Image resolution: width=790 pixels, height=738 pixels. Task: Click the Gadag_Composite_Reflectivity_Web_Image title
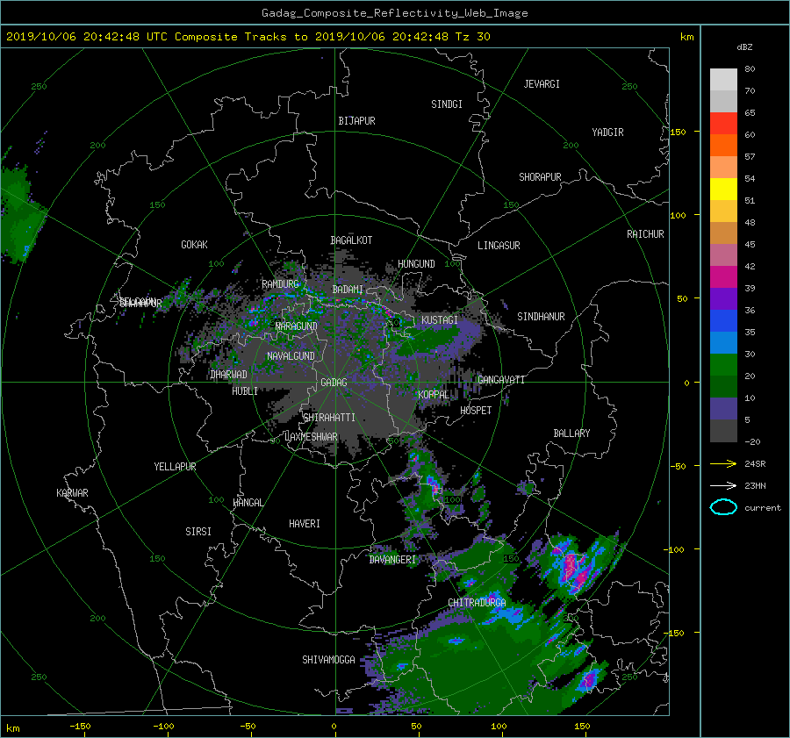coord(394,13)
